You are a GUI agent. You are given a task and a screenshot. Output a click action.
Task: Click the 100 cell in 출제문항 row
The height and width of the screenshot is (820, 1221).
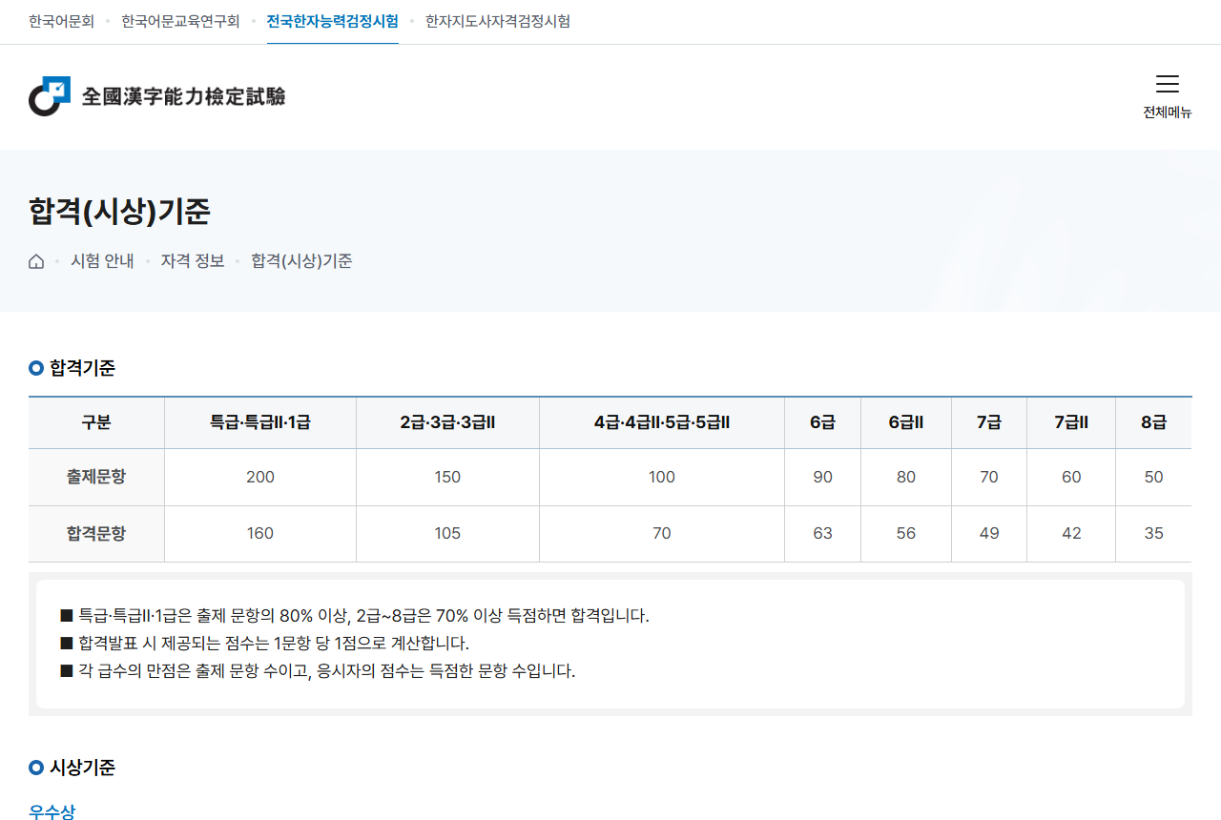click(x=662, y=478)
